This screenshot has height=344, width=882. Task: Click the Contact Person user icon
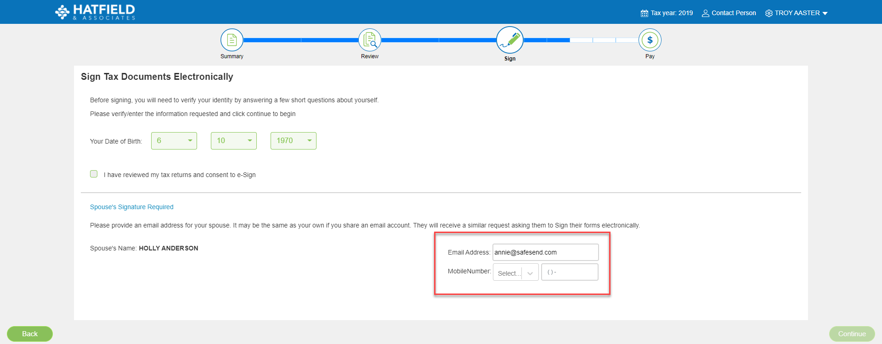pos(706,13)
